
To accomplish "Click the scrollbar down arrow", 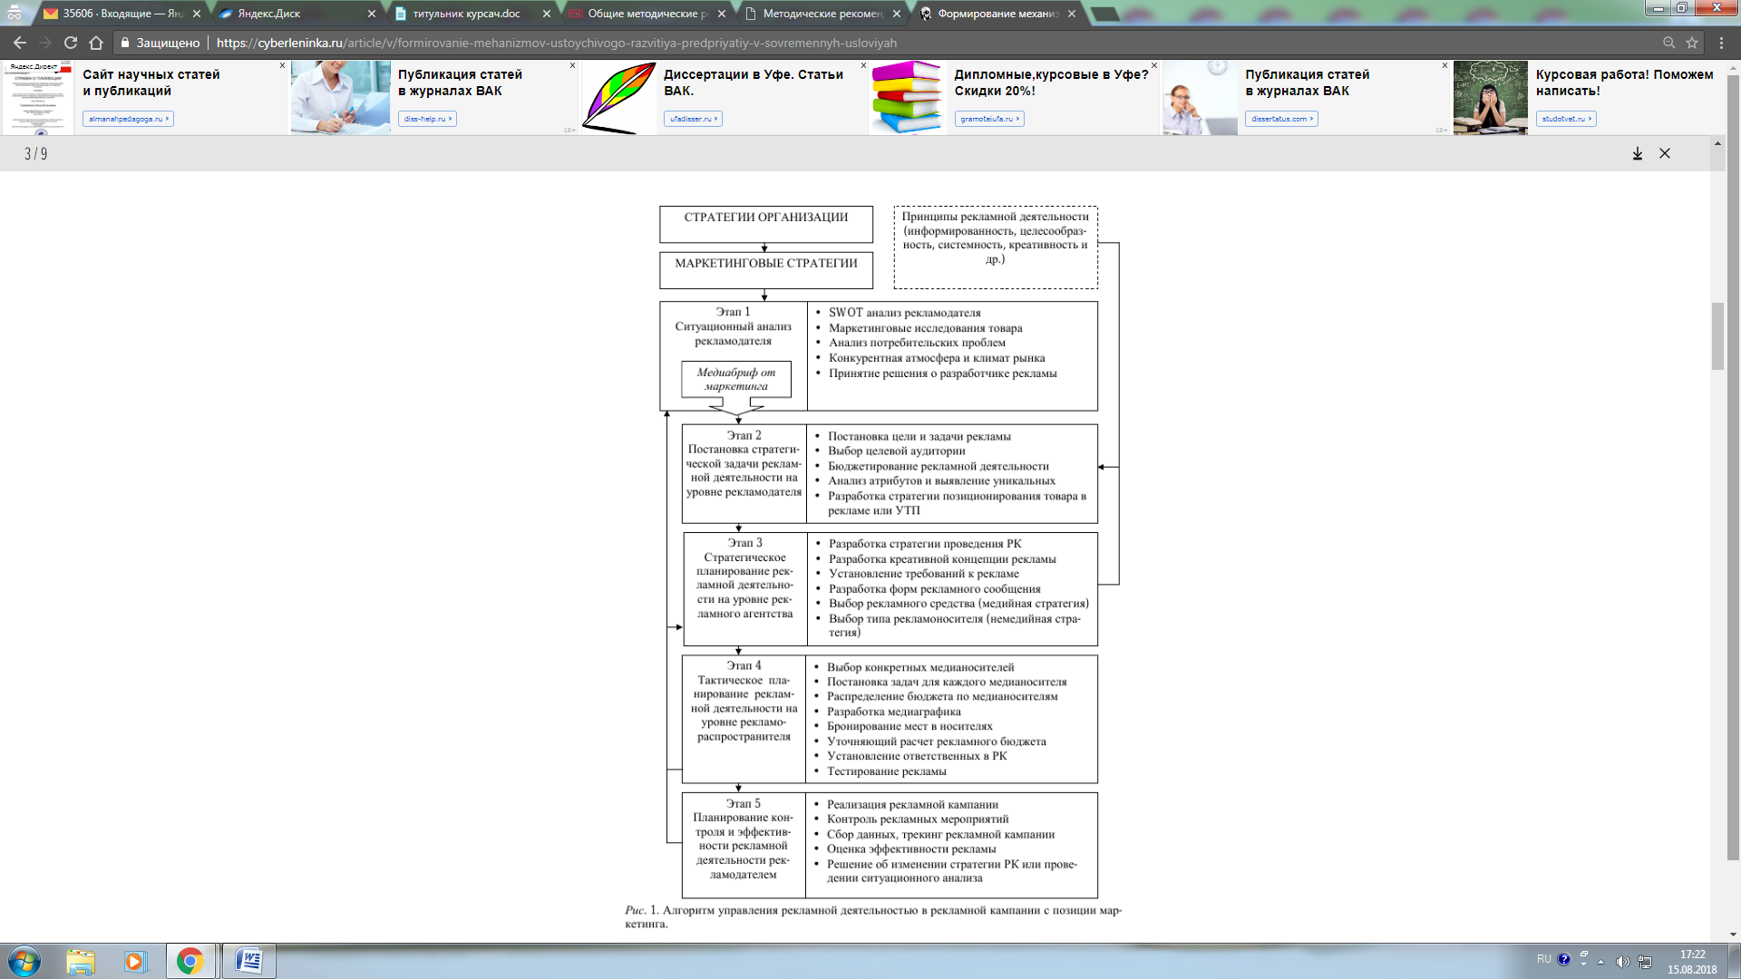I will (1733, 935).
